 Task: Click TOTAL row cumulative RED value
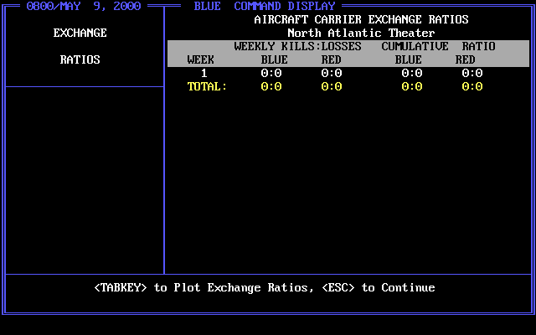pyautogui.click(x=472, y=86)
